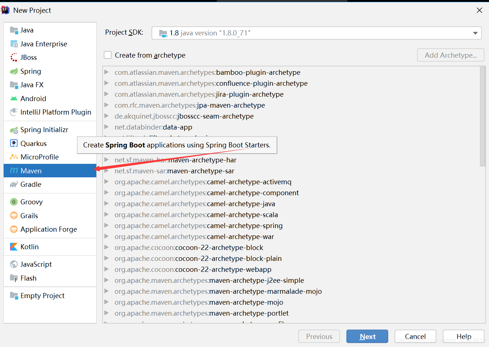Expand confluence-plugin-archetype entry
The image size is (489, 347).
(x=107, y=83)
